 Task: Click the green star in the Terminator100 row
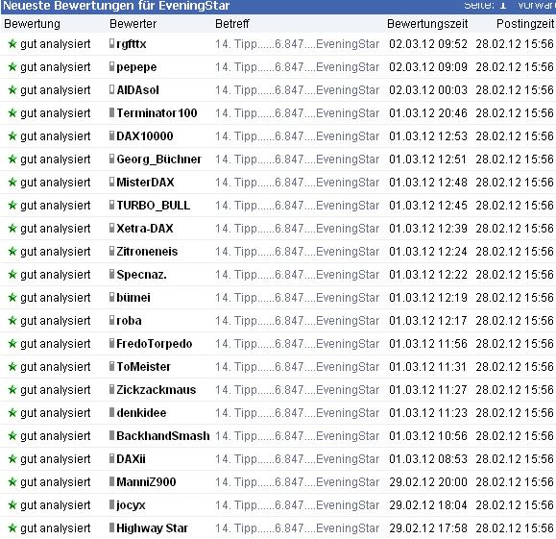12,113
